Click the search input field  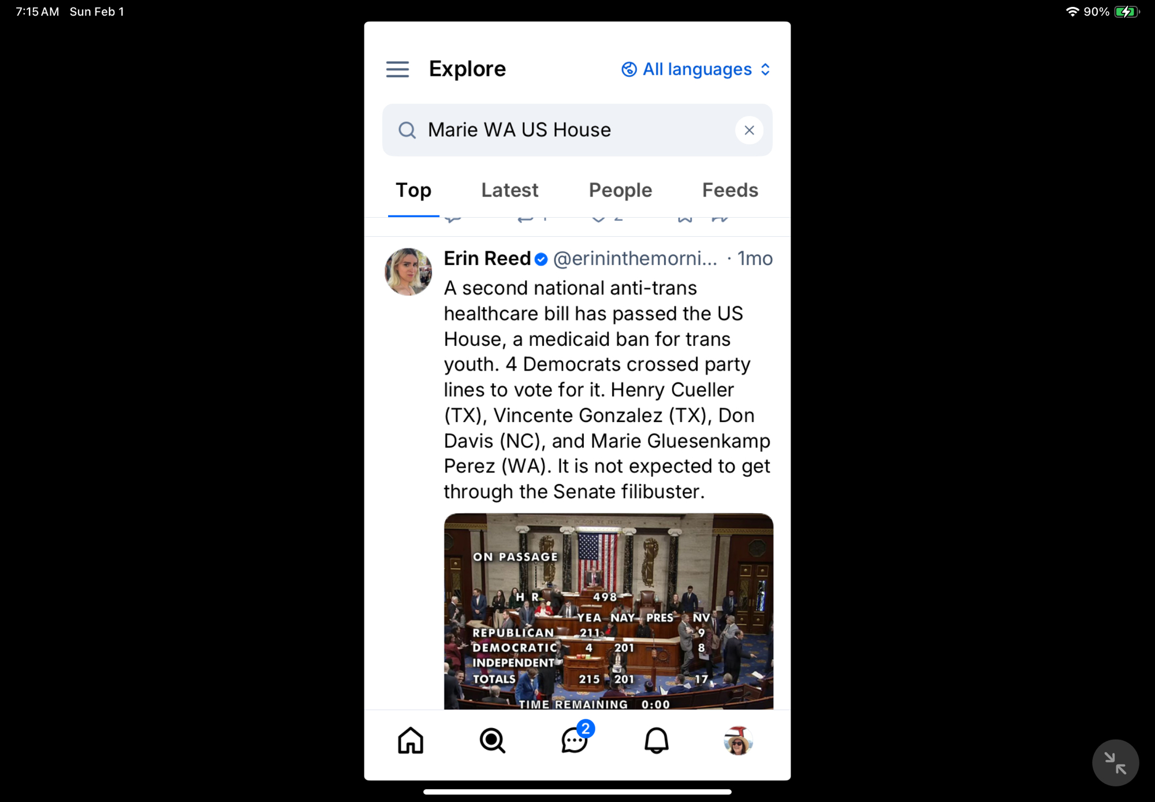pos(577,130)
